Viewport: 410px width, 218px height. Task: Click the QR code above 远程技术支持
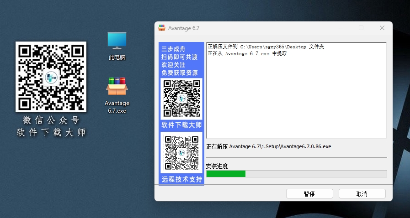coord(181,153)
